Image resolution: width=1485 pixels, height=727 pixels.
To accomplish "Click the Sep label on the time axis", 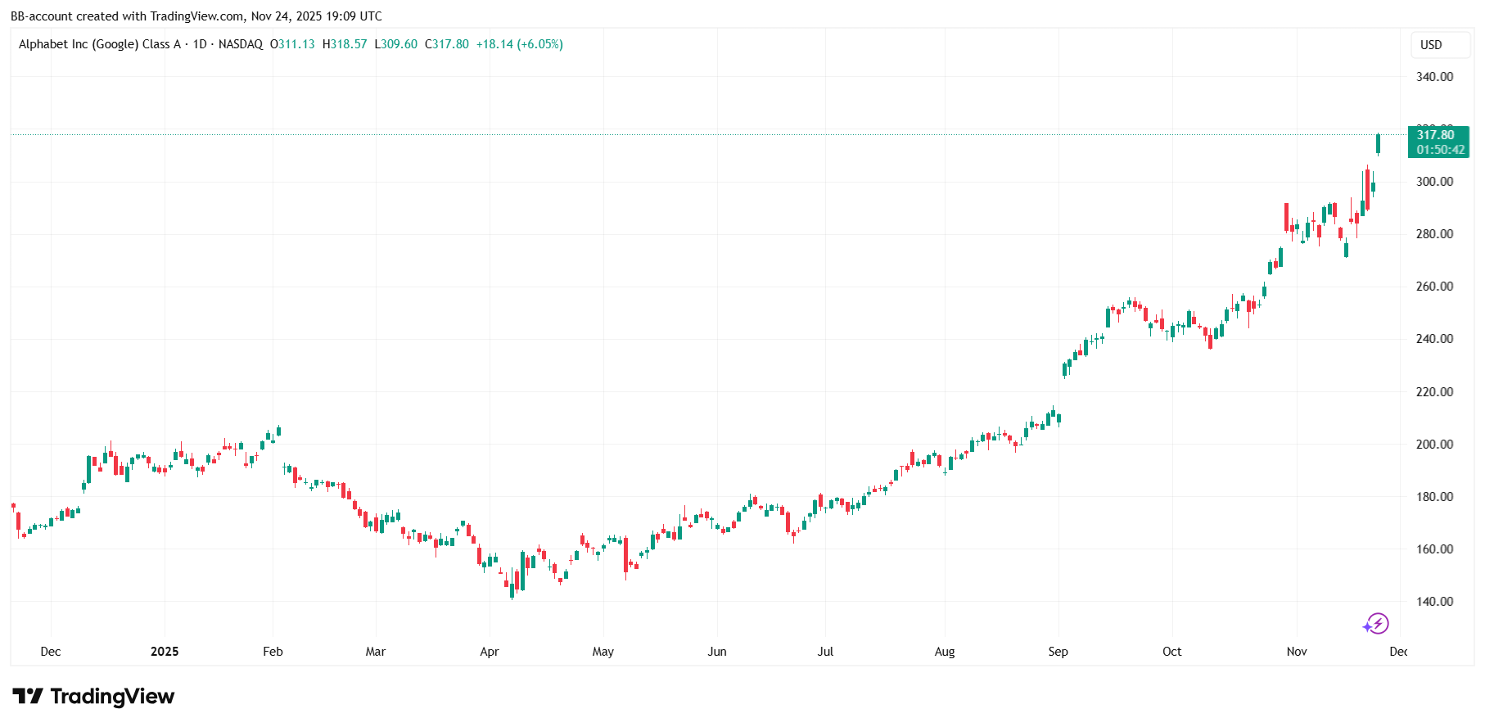I will (x=1058, y=652).
